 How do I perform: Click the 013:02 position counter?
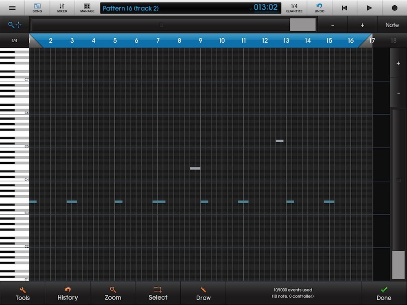(265, 7)
